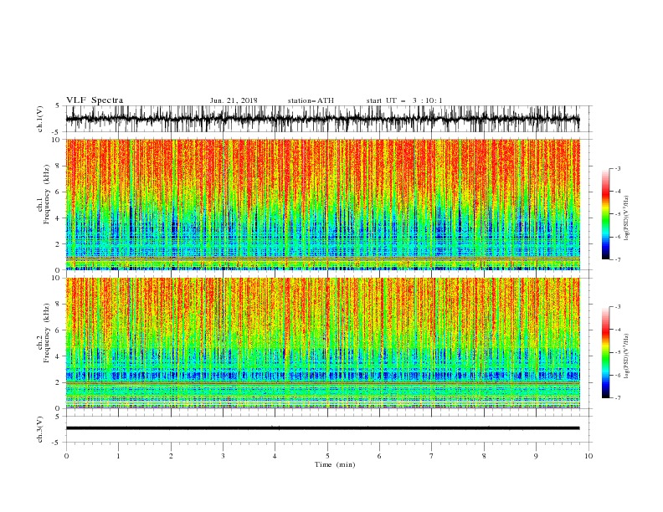663x512 pixels.
Task: Click time axis tick label "7"
Action: (432, 456)
